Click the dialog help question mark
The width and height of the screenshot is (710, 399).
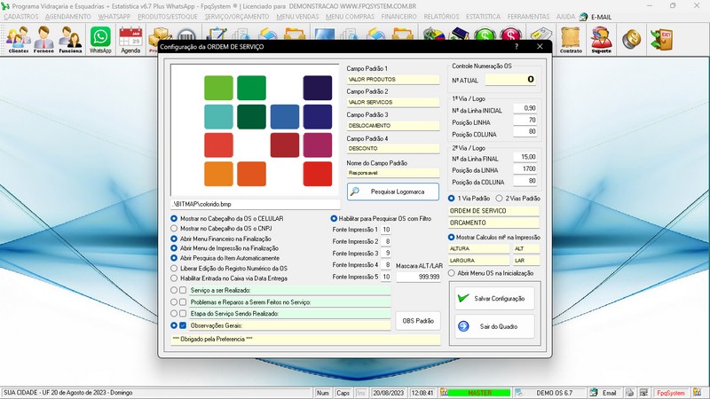[x=517, y=47]
